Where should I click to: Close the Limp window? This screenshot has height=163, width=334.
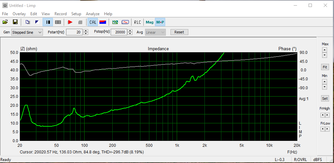[325, 5]
